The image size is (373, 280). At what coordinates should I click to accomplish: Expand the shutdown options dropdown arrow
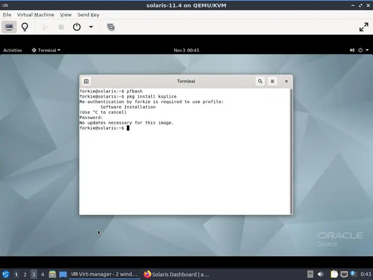[x=91, y=27]
